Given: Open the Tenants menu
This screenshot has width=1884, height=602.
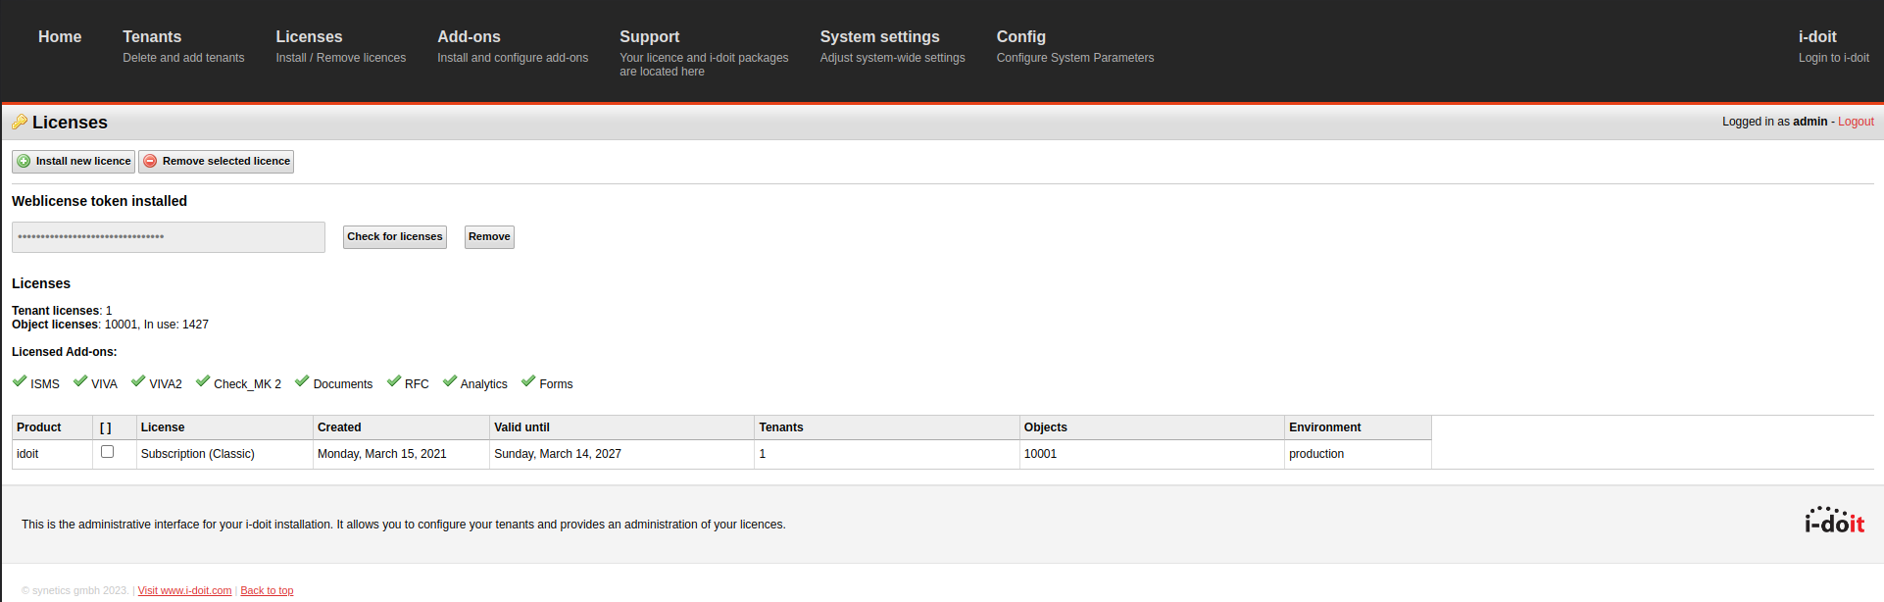Looking at the screenshot, I should pyautogui.click(x=152, y=37).
